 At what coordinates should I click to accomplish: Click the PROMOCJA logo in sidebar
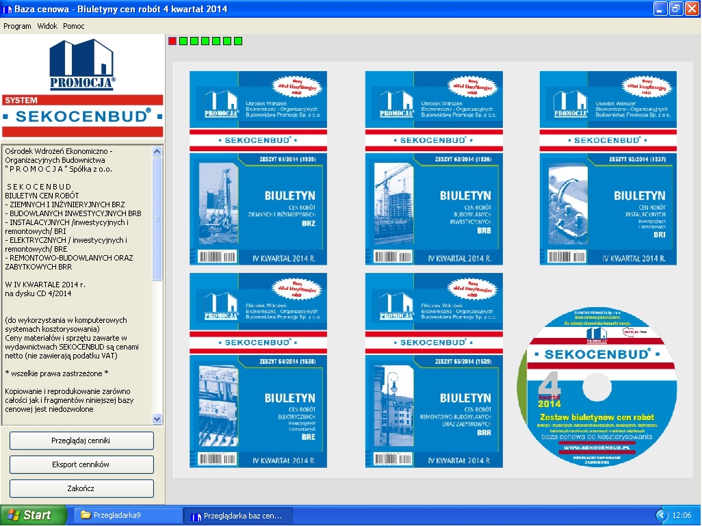tap(82, 64)
